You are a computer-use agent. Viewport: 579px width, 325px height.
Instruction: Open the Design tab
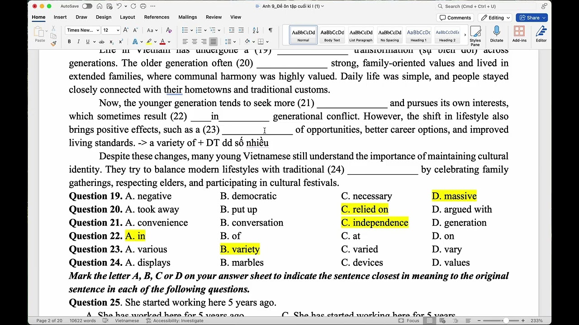point(104,17)
